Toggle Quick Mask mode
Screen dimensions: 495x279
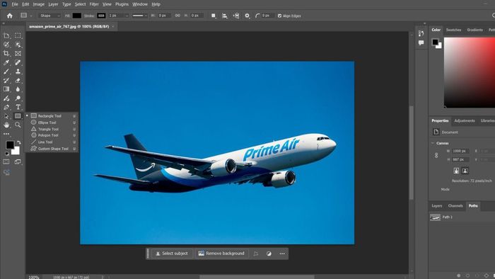(x=6, y=161)
